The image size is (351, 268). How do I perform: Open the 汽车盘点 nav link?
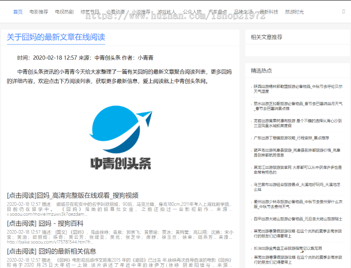218,12
